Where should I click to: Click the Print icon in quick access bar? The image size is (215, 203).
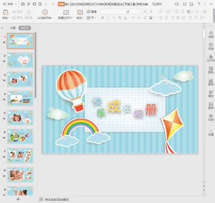(x=34, y=4)
